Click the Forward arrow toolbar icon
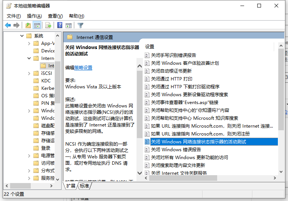Image resolution: width=288 pixels, height=201 pixels. (16, 25)
